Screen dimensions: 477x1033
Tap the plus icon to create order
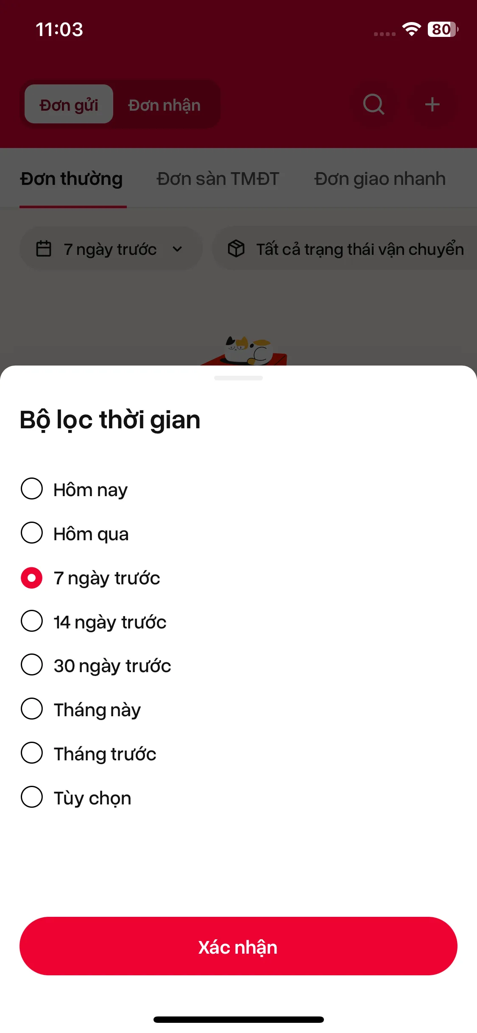click(x=432, y=104)
